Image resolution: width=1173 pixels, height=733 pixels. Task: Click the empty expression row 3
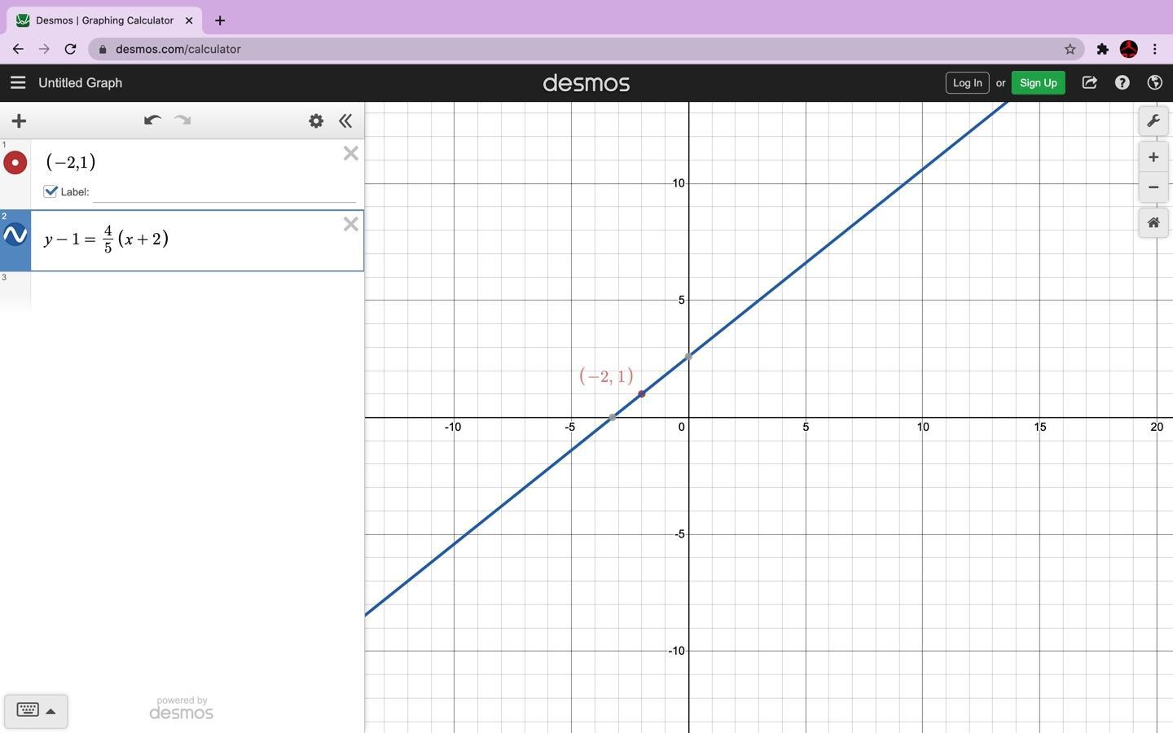click(197, 292)
